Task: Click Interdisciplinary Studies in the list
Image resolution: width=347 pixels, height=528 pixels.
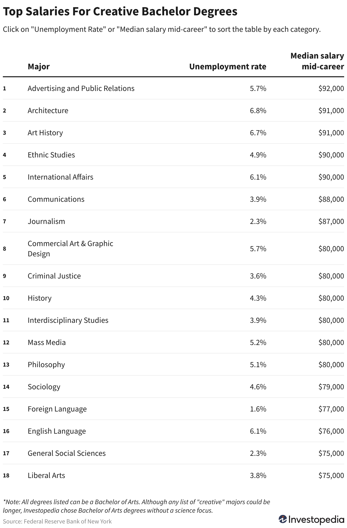Action: tap(68, 320)
